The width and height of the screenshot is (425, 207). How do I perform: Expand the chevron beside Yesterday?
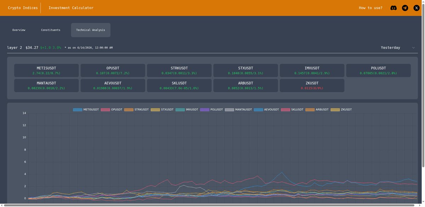413,48
